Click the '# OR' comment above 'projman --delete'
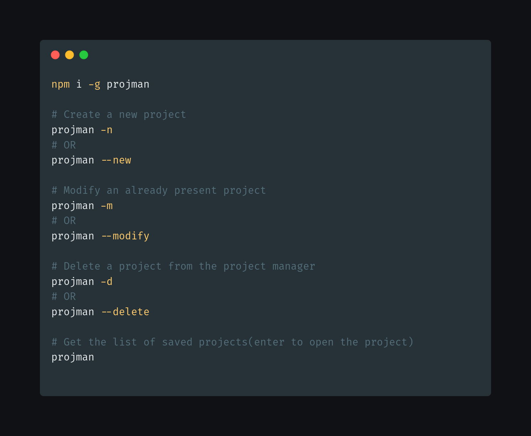531x436 pixels. [x=64, y=297]
